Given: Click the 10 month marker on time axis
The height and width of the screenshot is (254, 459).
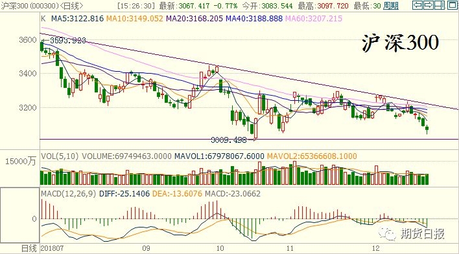Looking at the screenshot, I should [220, 248].
